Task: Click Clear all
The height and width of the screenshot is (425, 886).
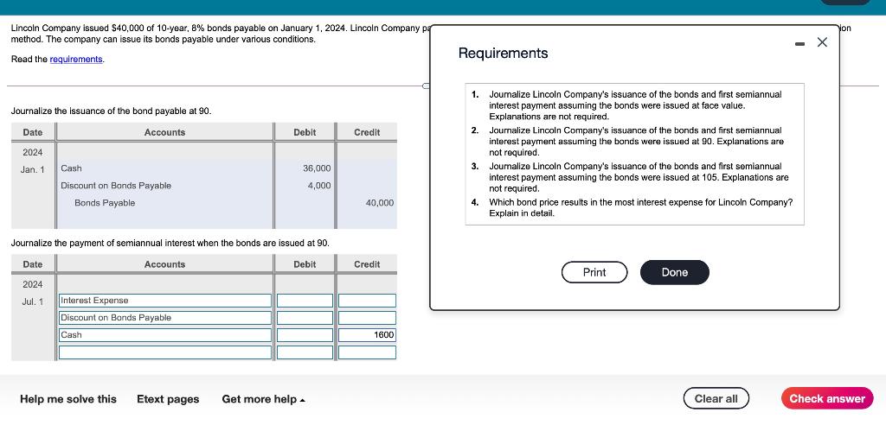Action: click(716, 398)
